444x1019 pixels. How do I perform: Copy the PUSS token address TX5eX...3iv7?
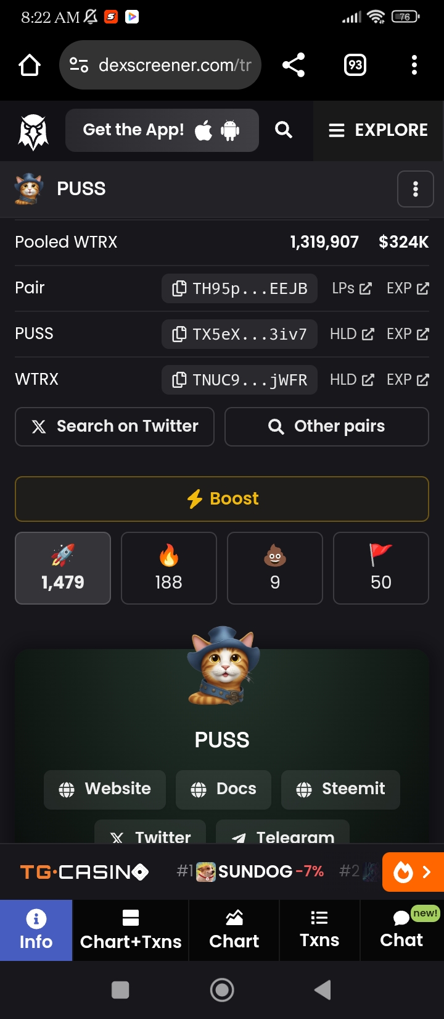pyautogui.click(x=239, y=334)
